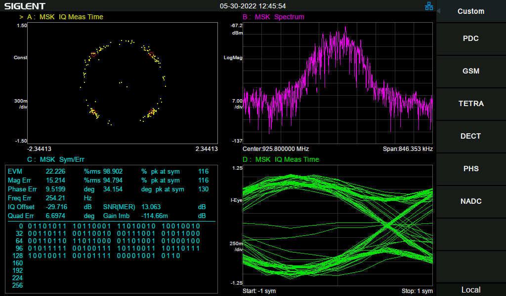
Task: Select the DECT standard preset
Action: [471, 136]
